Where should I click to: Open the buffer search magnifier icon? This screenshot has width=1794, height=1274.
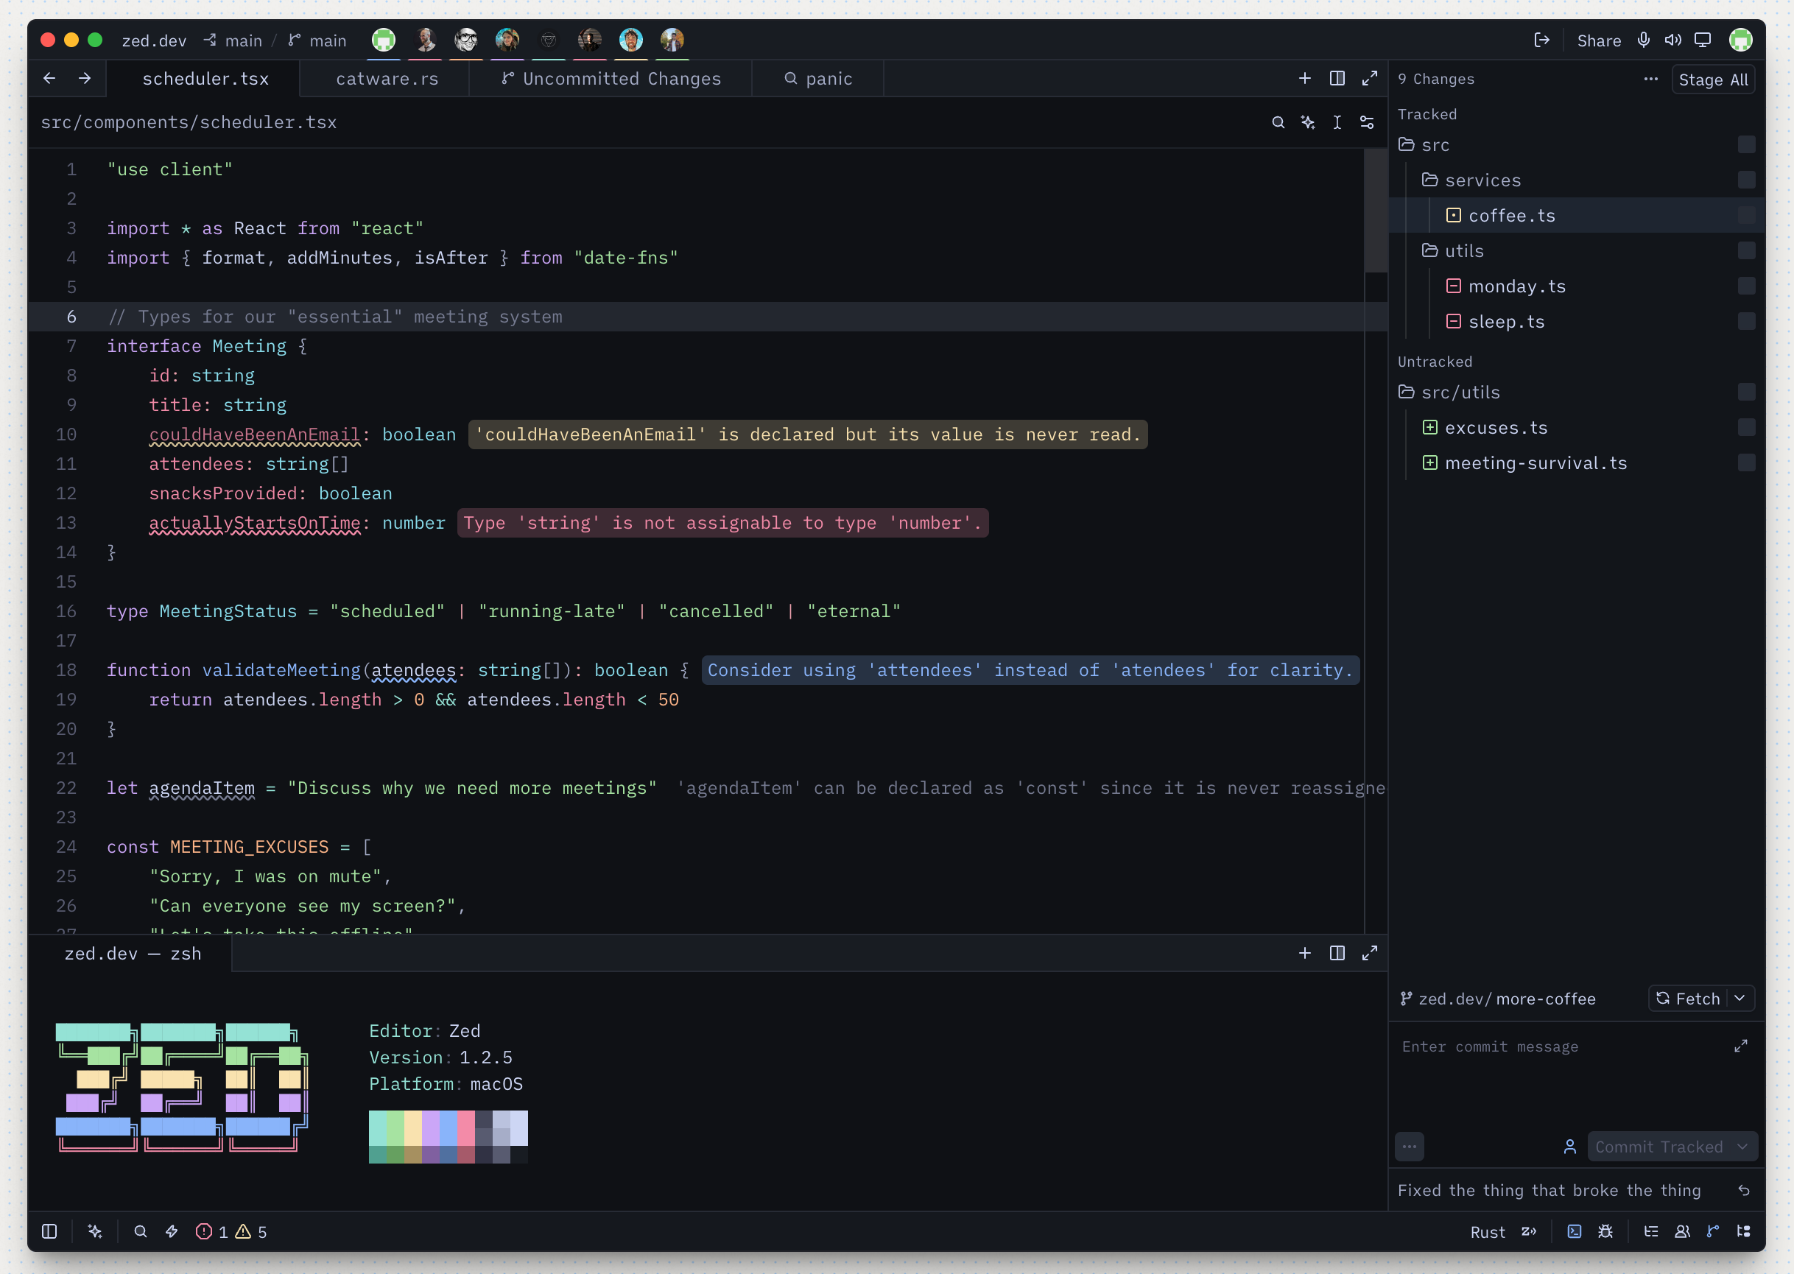(x=1278, y=122)
